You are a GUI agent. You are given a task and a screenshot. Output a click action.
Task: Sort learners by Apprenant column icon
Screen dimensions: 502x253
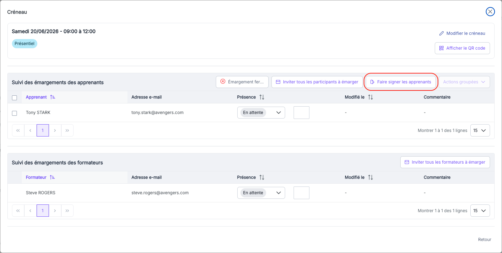click(52, 97)
